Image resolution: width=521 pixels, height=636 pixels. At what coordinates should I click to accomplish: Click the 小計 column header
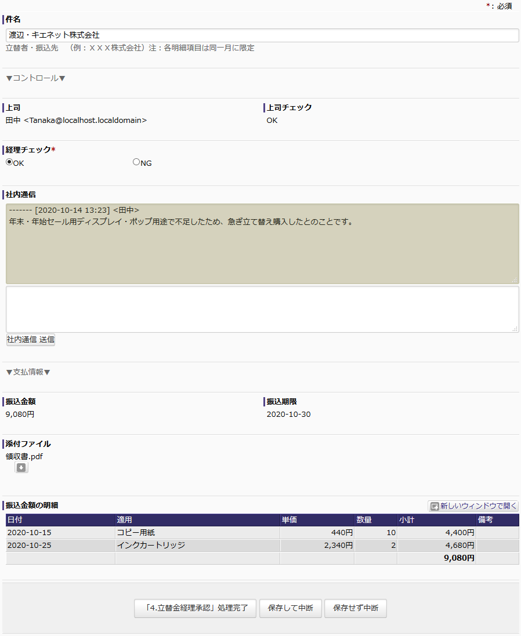pyautogui.click(x=406, y=520)
